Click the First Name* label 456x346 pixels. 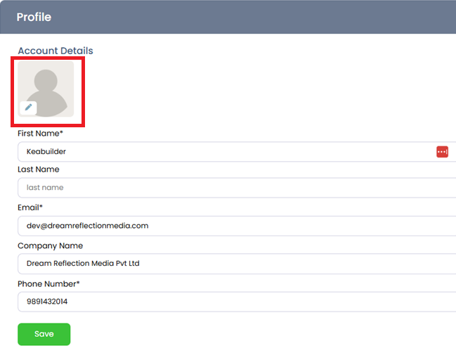40,133
